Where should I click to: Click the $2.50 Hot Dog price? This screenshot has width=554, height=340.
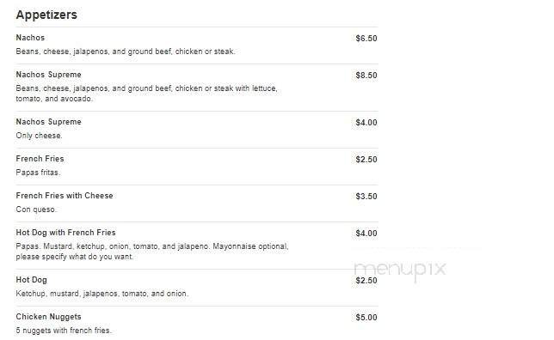(x=366, y=281)
